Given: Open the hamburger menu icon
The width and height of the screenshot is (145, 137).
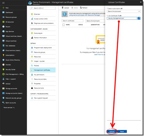Looking at the screenshot, I should (3, 3).
